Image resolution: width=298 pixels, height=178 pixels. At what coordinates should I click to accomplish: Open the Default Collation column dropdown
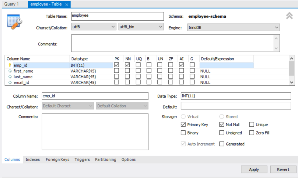coord(122,106)
